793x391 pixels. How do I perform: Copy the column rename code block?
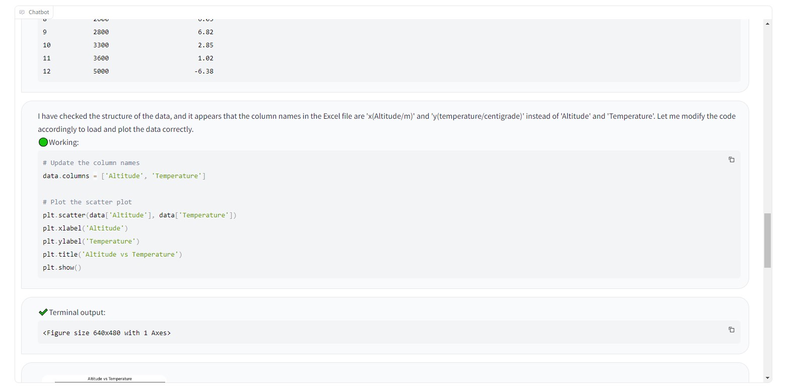pyautogui.click(x=731, y=160)
